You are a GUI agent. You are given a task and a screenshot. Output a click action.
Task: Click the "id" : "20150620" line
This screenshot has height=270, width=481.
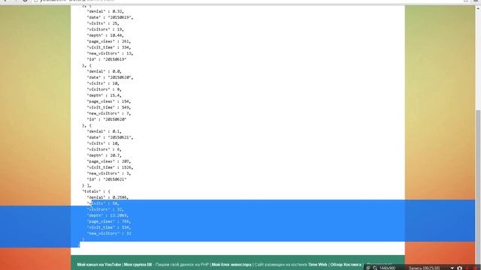(107, 119)
